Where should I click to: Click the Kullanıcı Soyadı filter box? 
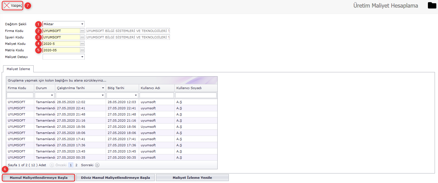[x=196, y=95]
